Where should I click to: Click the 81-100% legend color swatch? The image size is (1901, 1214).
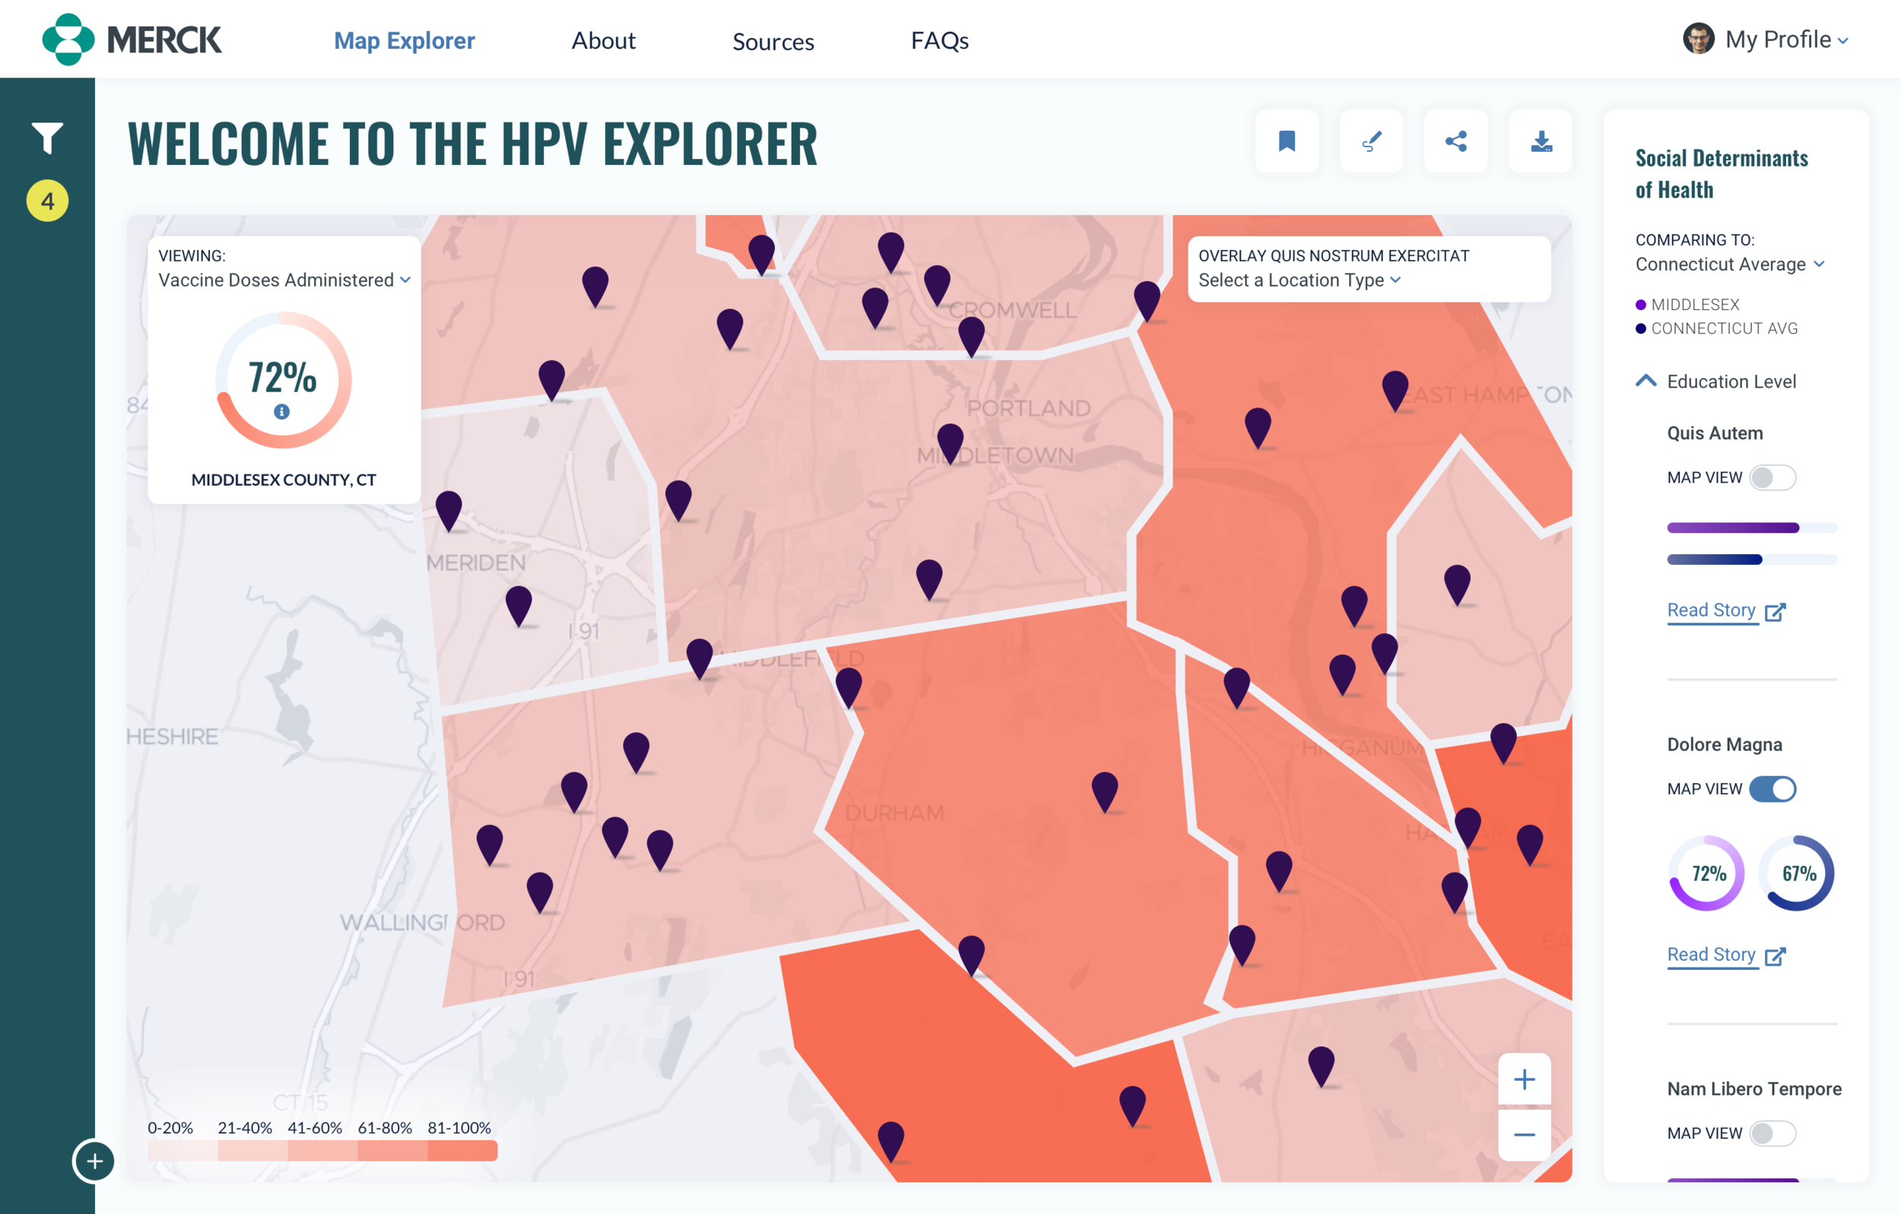pyautogui.click(x=462, y=1151)
